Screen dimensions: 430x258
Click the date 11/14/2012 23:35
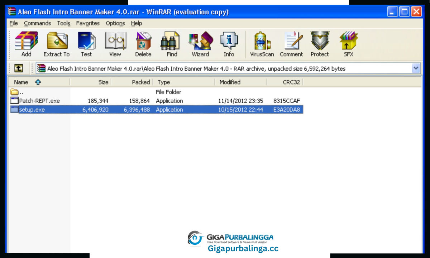coord(241,101)
